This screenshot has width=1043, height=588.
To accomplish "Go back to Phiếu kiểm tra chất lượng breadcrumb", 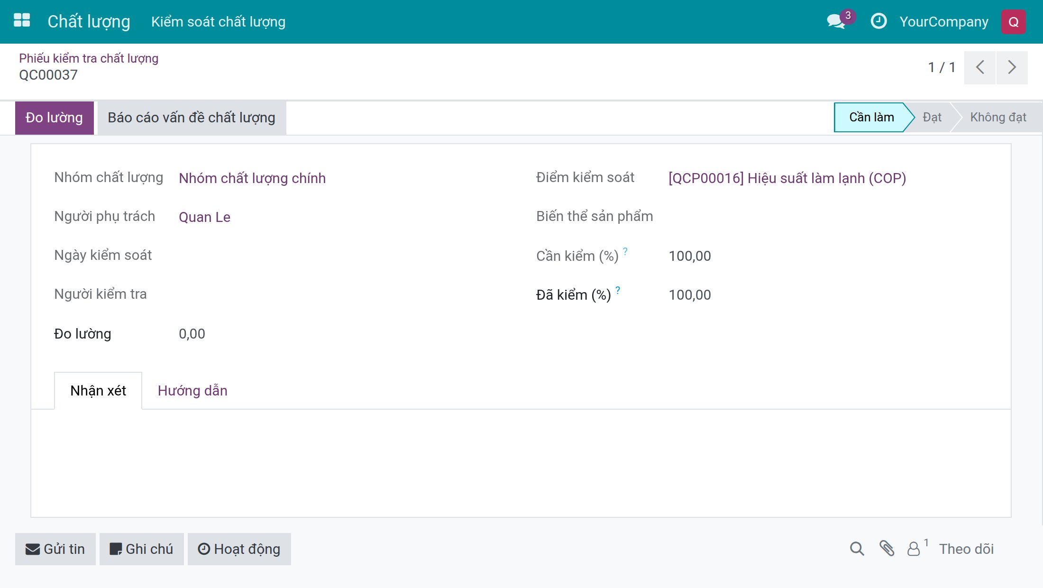I will point(89,58).
